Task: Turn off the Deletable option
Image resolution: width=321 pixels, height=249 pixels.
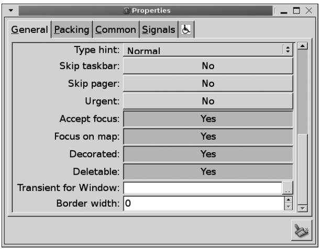Action: point(208,171)
